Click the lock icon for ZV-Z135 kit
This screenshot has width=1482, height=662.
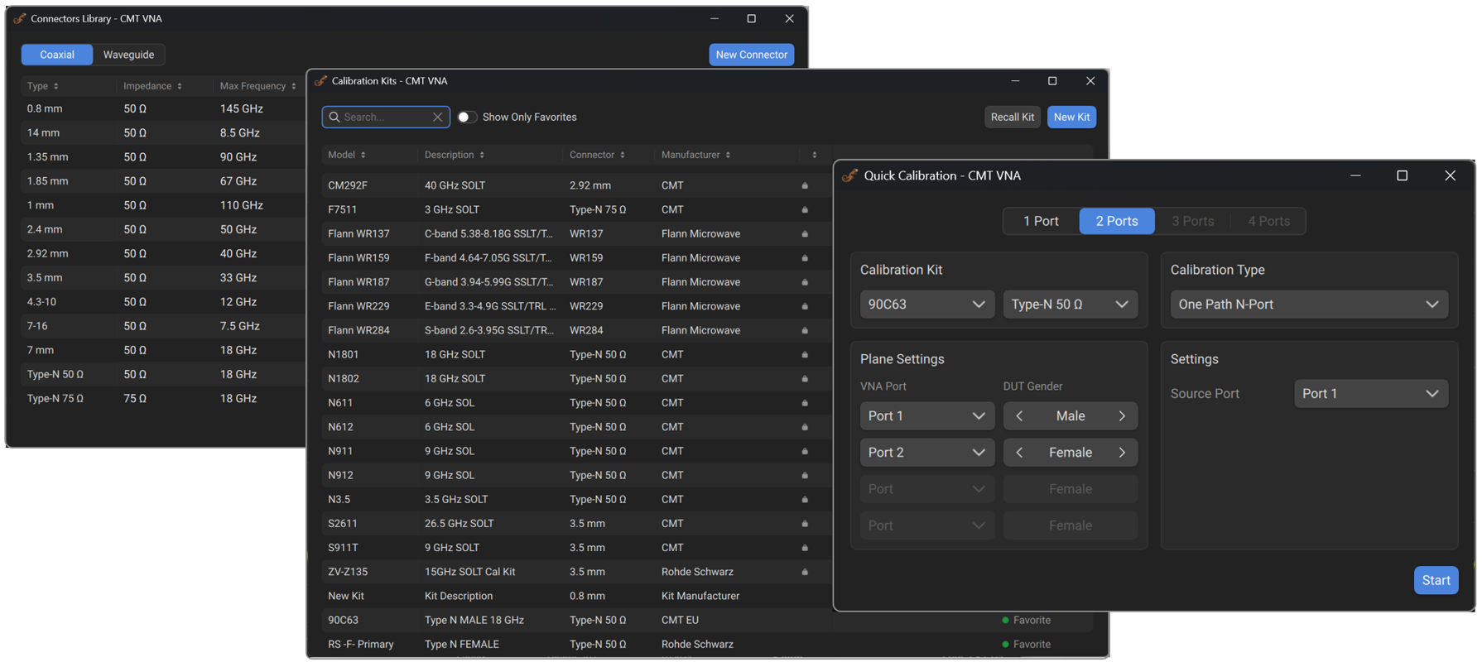click(804, 572)
